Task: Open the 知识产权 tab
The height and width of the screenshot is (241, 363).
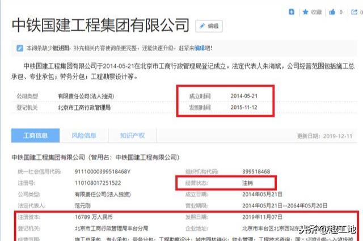Action: point(132,136)
